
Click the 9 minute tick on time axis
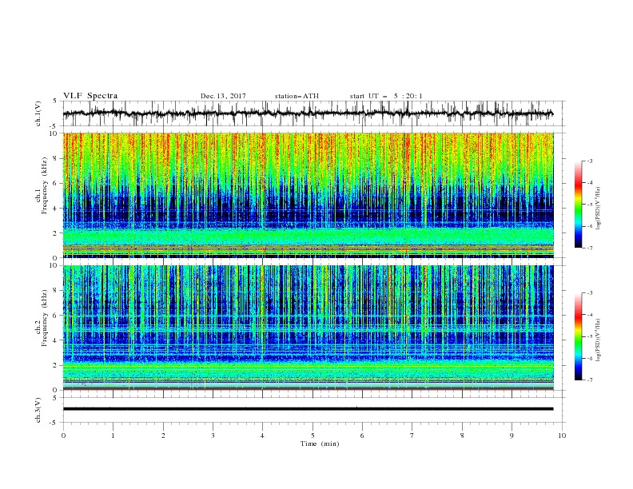pos(512,435)
